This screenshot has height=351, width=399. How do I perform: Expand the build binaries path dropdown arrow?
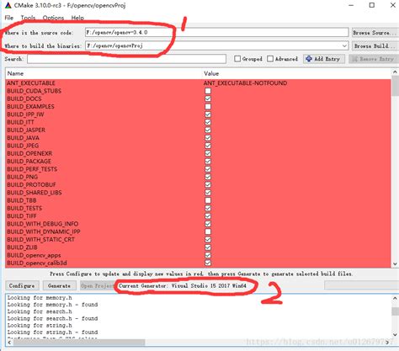[x=344, y=45]
